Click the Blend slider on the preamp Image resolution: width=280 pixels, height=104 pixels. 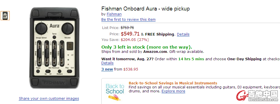click(39, 53)
